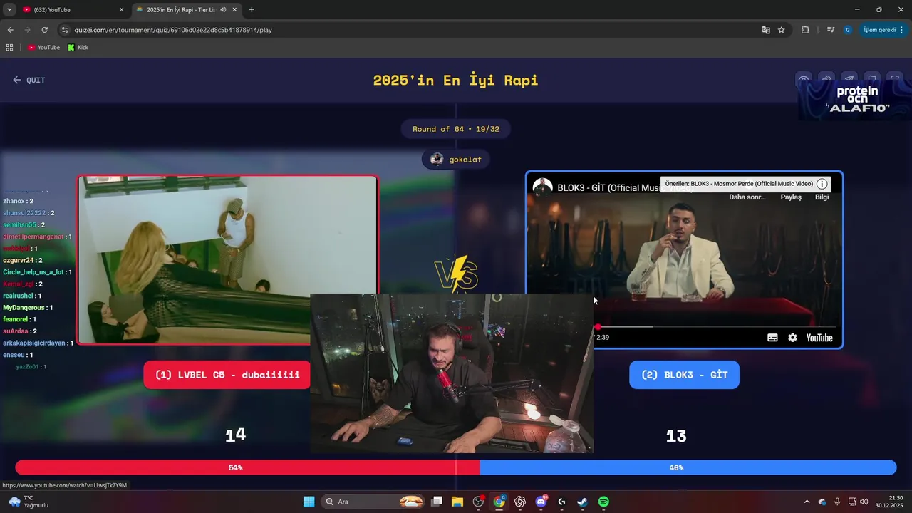Click the YouTube logo in the player
Viewport: 912px width, 513px height.
click(819, 338)
